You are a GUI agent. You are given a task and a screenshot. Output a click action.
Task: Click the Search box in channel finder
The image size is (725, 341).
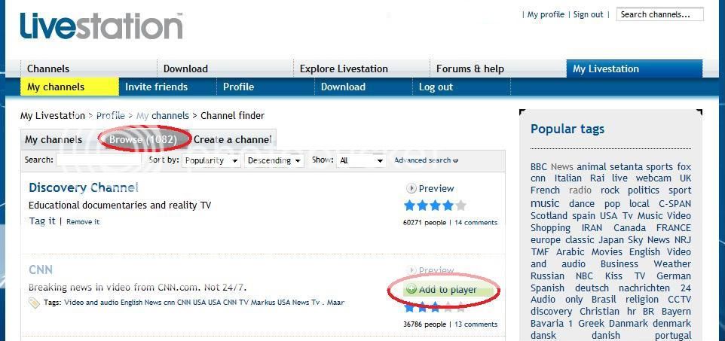tap(98, 160)
